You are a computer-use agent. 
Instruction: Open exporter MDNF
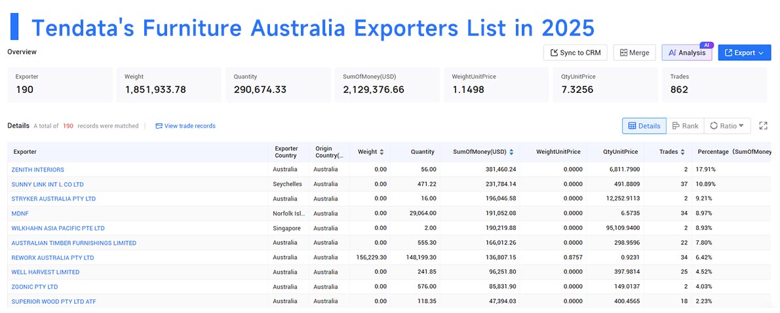coord(18,213)
